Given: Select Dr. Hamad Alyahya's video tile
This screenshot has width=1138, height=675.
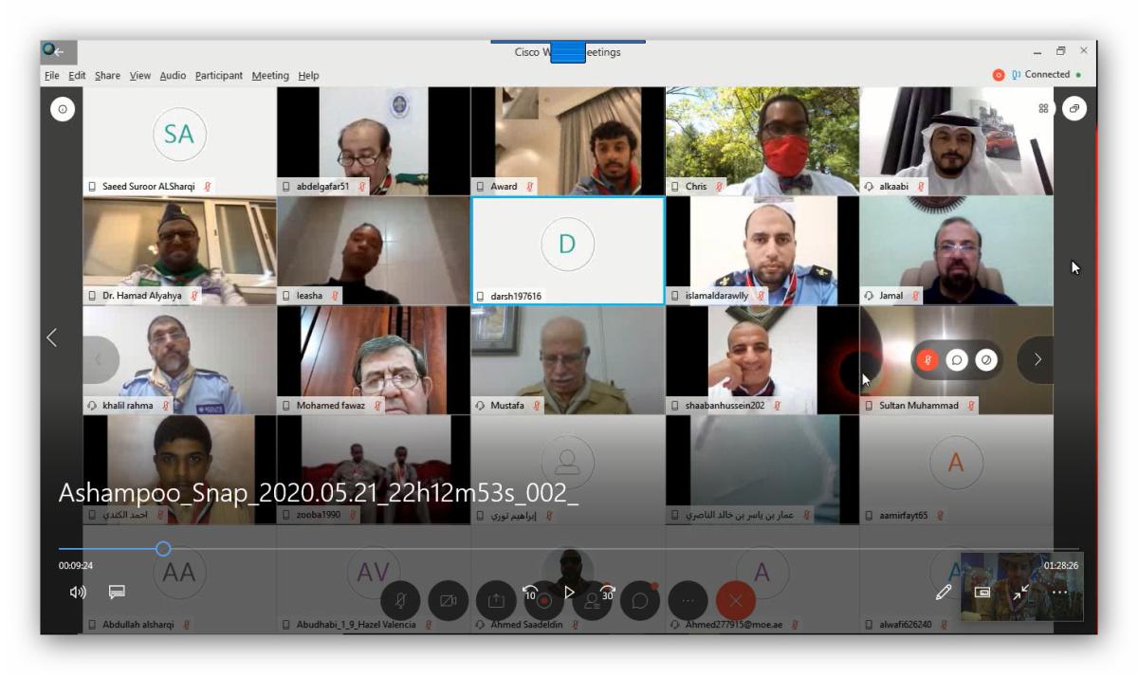Looking at the screenshot, I should 179,250.
